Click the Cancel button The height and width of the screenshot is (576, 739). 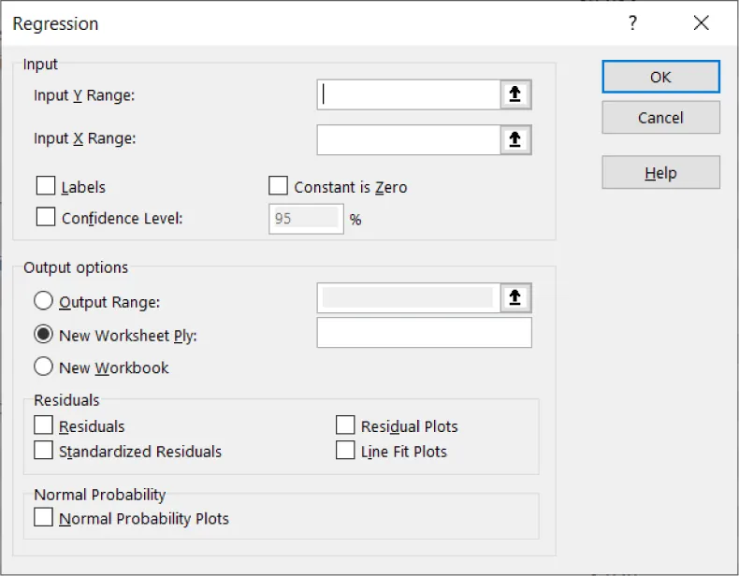tap(660, 118)
